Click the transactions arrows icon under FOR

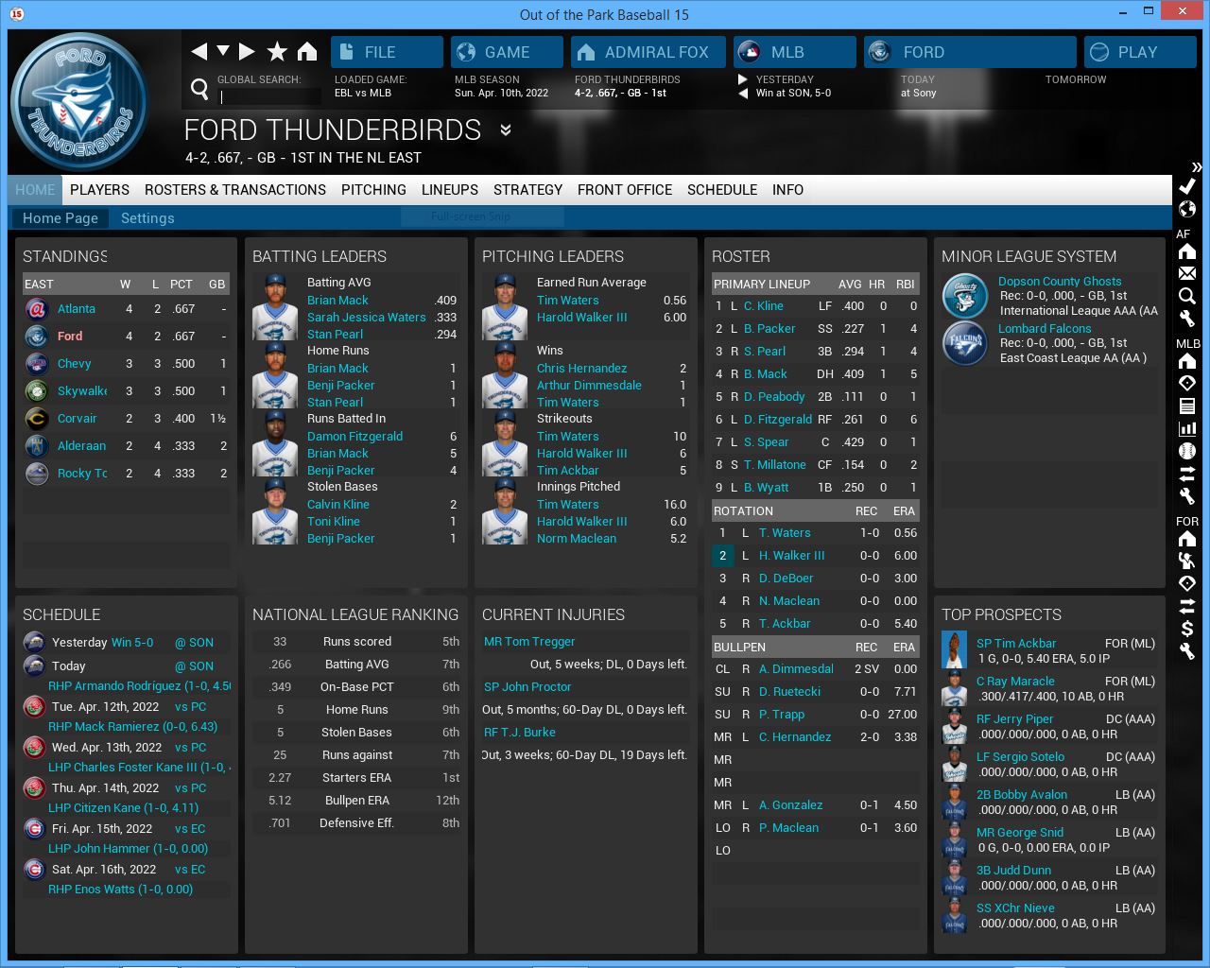pyautogui.click(x=1187, y=606)
